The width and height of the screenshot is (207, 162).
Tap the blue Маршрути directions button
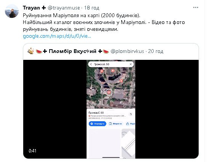click(98, 124)
